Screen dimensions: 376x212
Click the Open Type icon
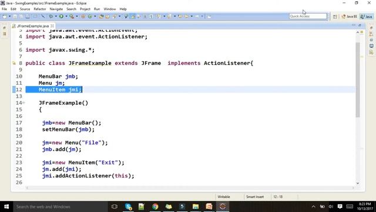point(101,16)
